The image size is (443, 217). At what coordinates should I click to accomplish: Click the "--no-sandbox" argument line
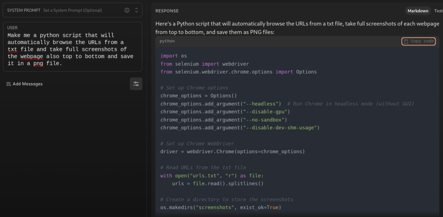tap(224, 120)
